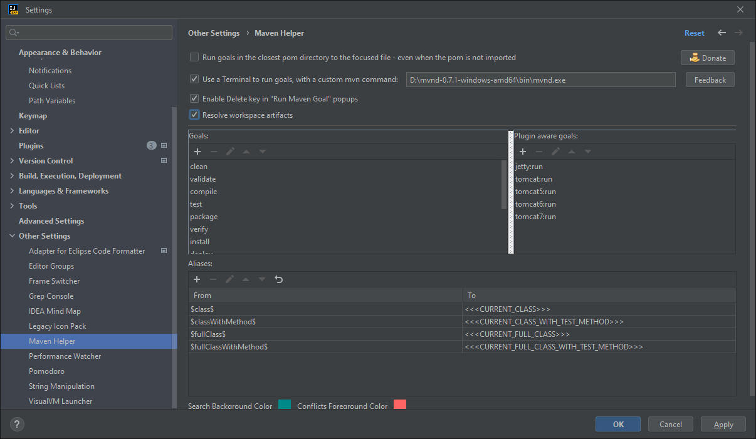Go forward with the right arrow
Image resolution: width=756 pixels, height=439 pixels.
coord(738,33)
